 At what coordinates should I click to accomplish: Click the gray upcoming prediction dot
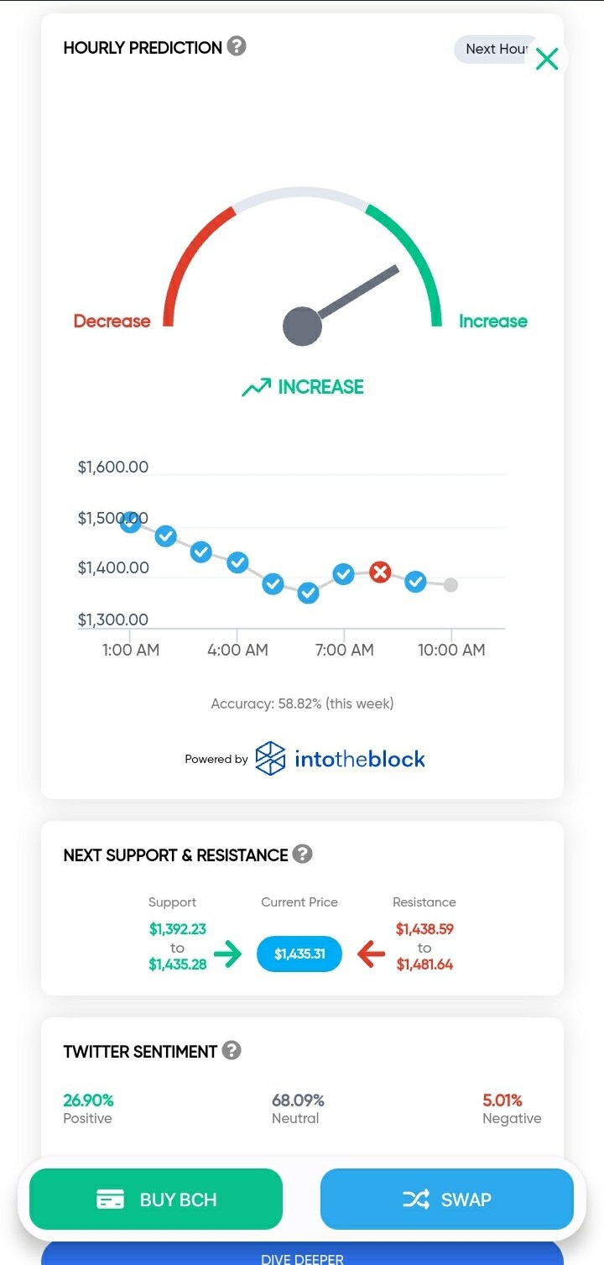pos(450,585)
